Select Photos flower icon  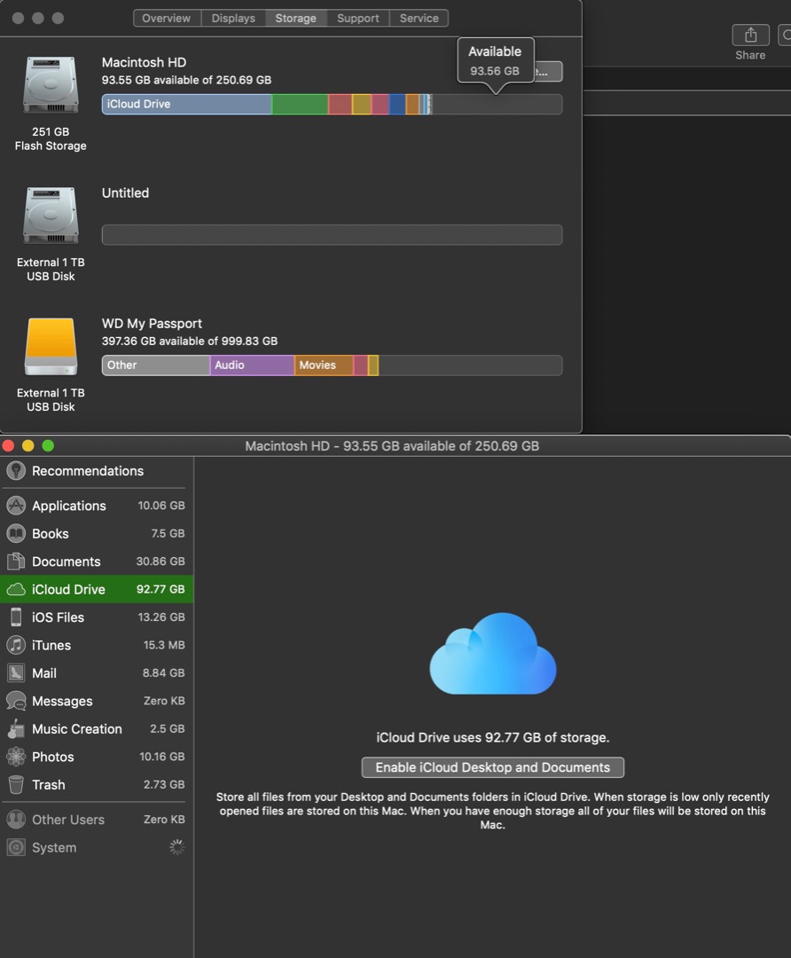[16, 757]
